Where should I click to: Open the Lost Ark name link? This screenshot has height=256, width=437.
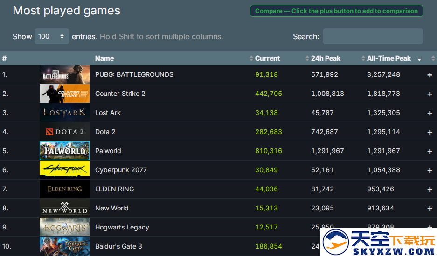pos(108,113)
